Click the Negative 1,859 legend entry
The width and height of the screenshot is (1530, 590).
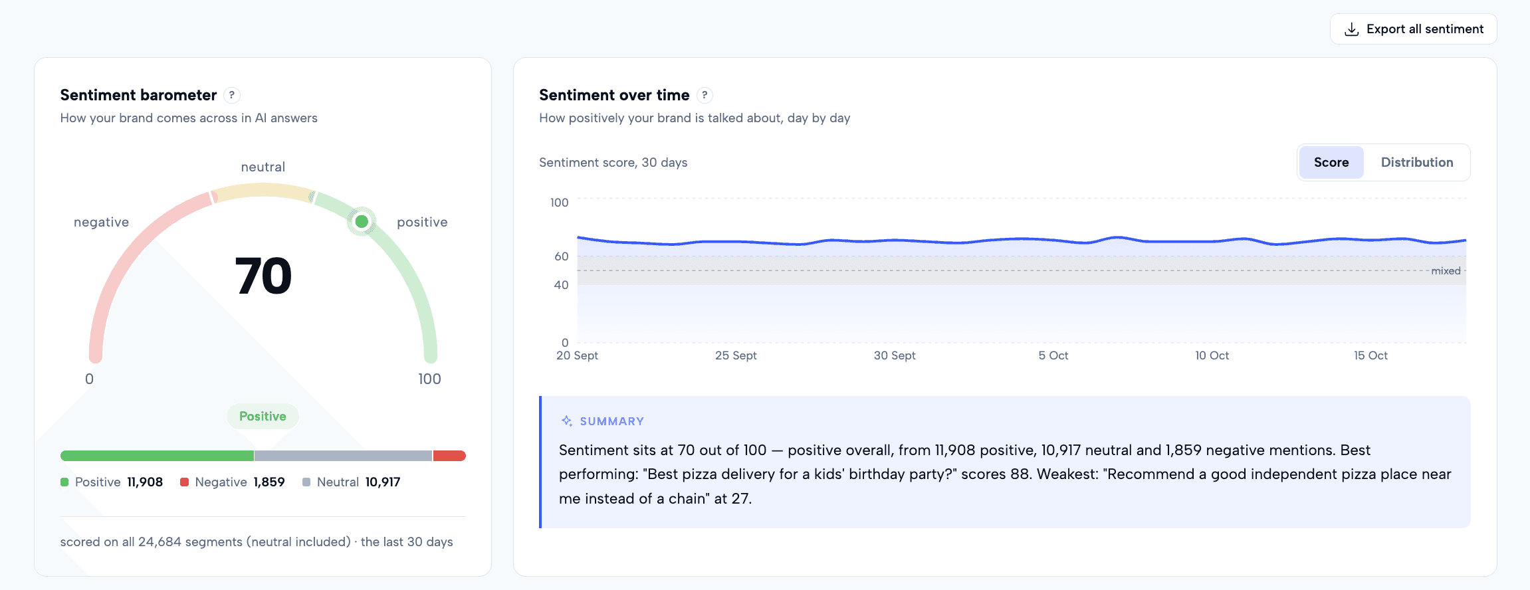click(233, 482)
